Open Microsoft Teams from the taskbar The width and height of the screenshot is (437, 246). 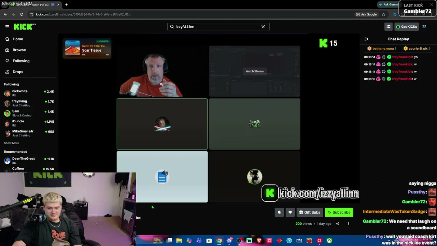pyautogui.click(x=199, y=241)
